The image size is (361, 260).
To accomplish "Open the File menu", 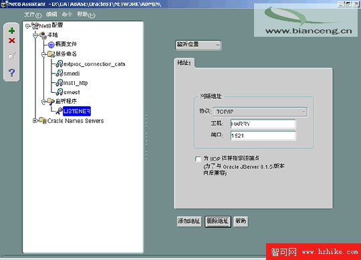I will pos(33,15).
